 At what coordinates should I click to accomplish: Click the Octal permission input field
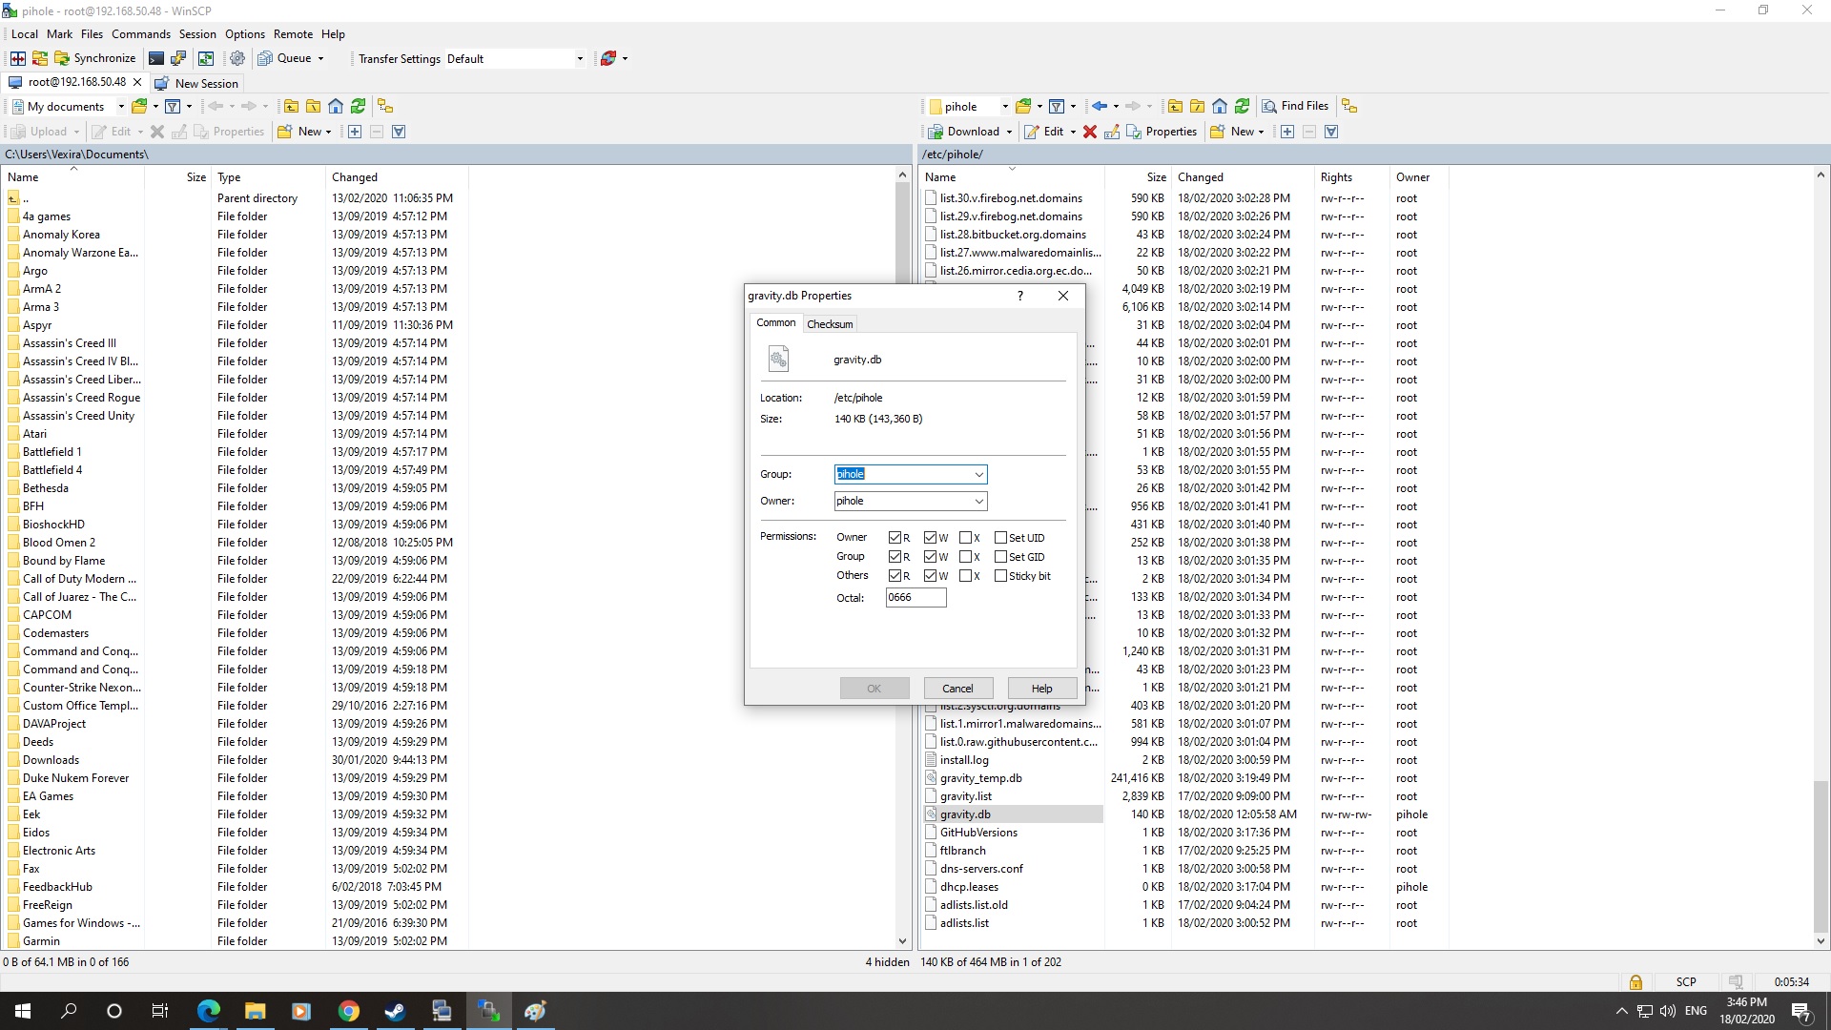tap(915, 598)
